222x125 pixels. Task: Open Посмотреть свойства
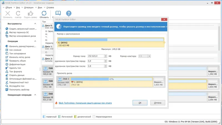pyautogui.click(x=17, y=90)
